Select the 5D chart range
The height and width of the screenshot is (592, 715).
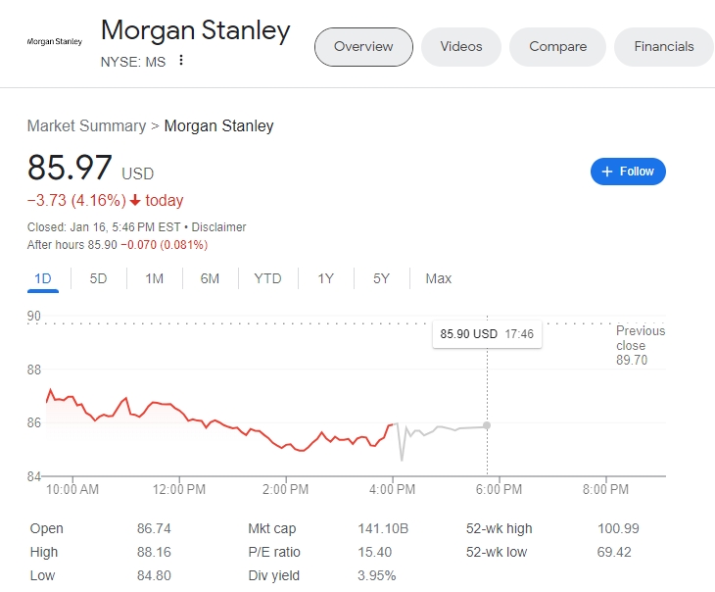pos(98,278)
